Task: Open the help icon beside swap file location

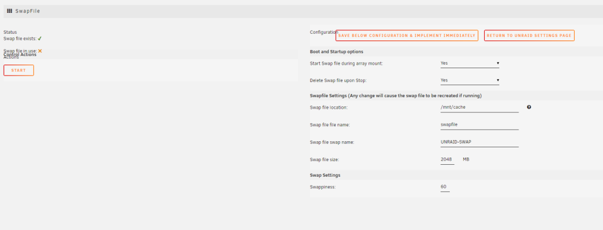Action: (x=529, y=107)
